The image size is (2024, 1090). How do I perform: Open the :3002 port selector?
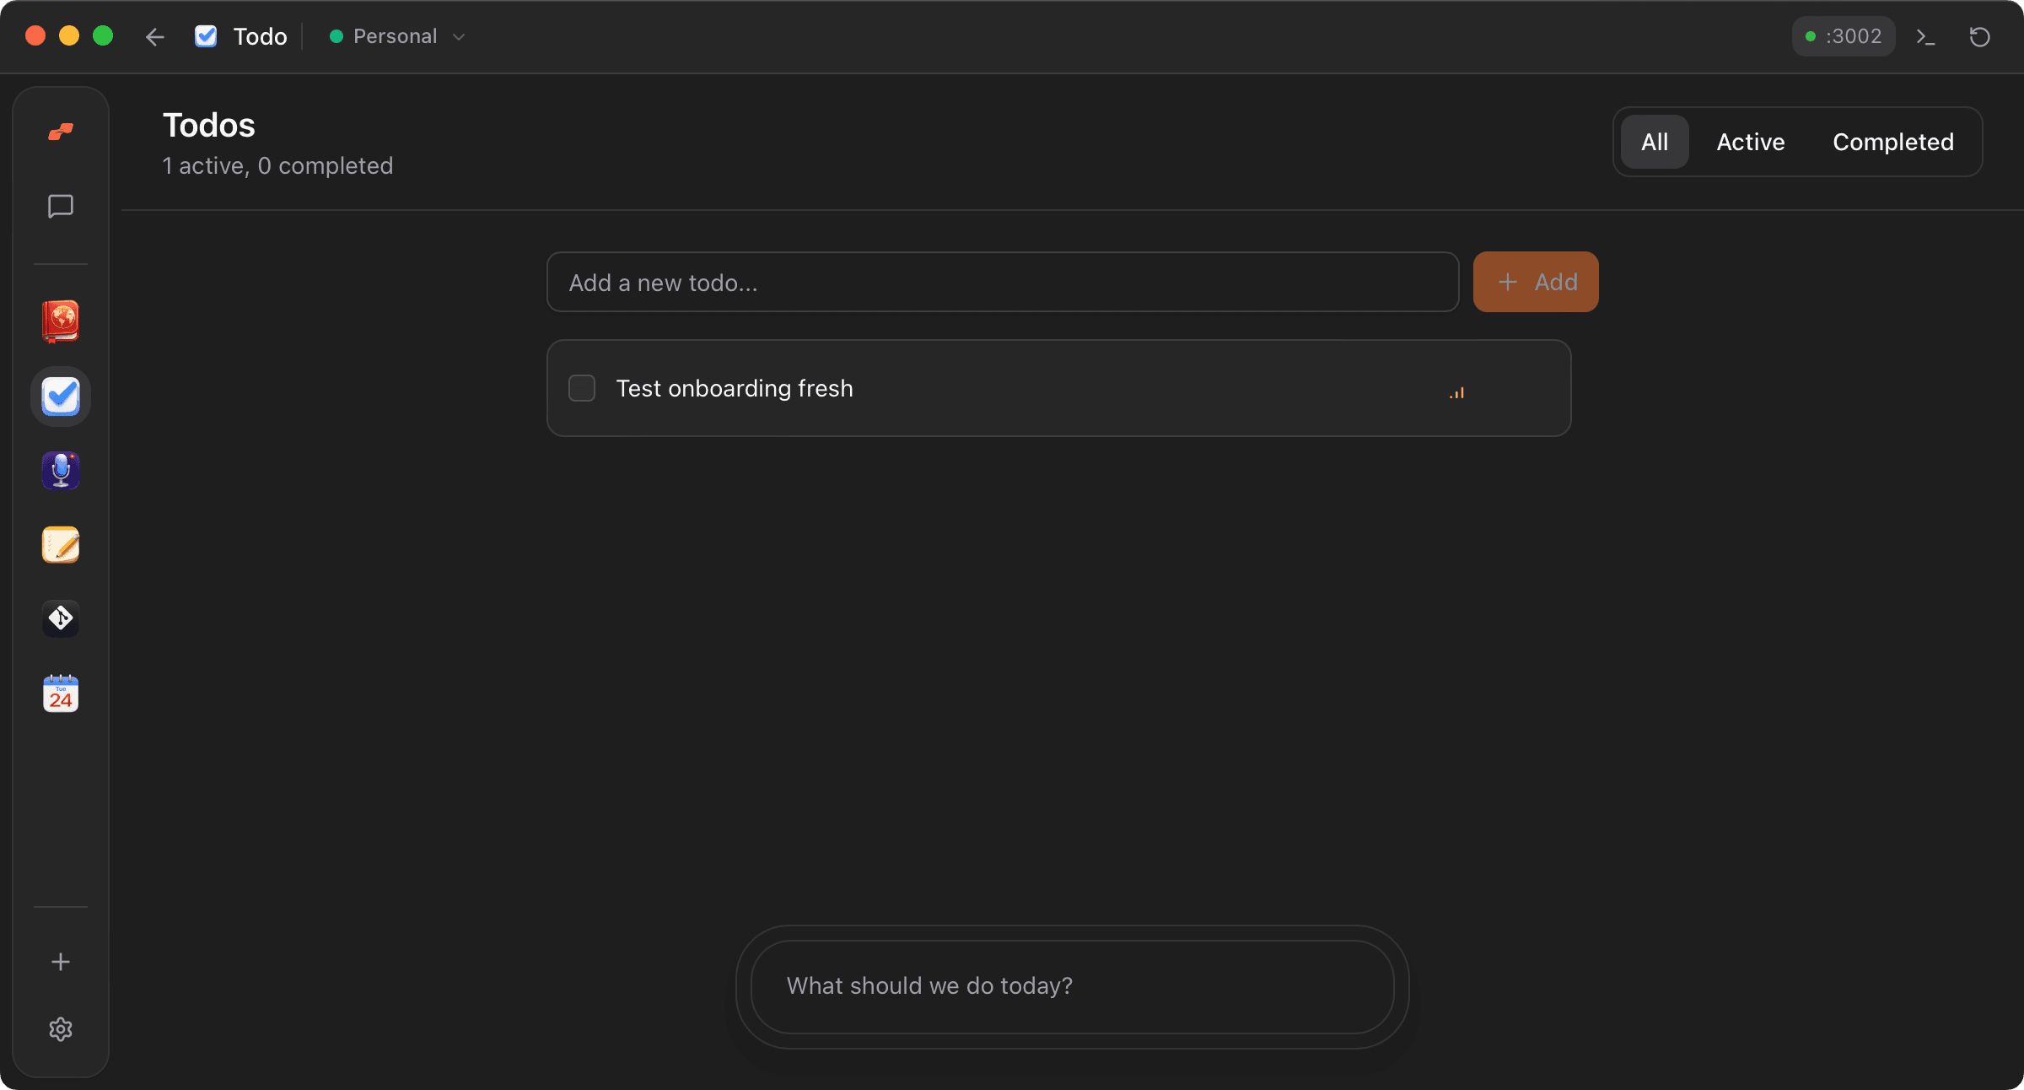coord(1843,36)
